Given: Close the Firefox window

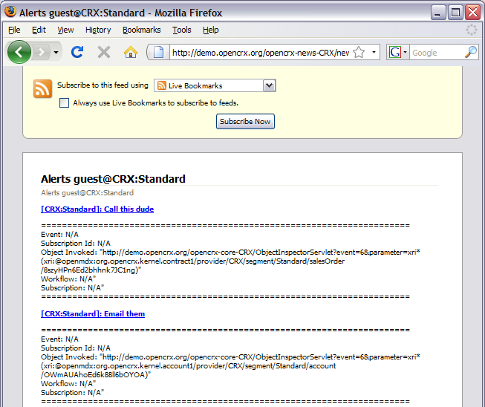Looking at the screenshot, I should pos(472,13).
